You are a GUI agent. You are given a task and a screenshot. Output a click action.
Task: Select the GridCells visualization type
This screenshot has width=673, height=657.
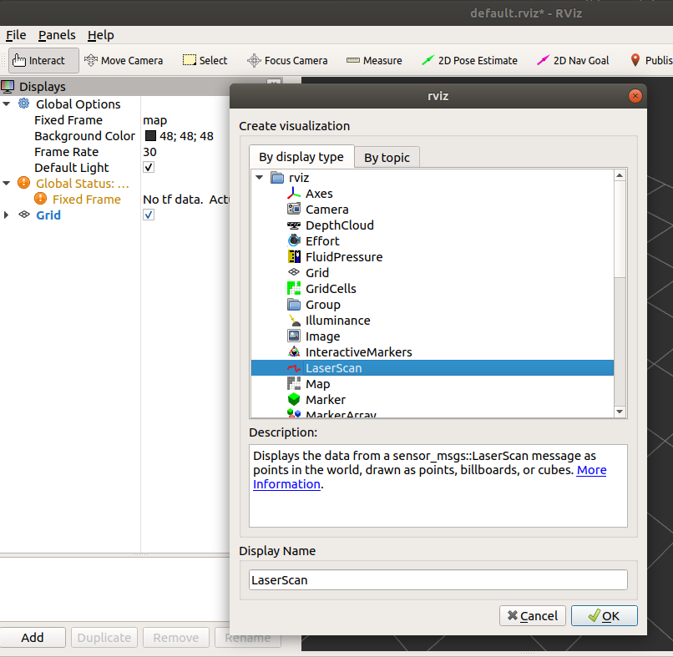coord(331,289)
